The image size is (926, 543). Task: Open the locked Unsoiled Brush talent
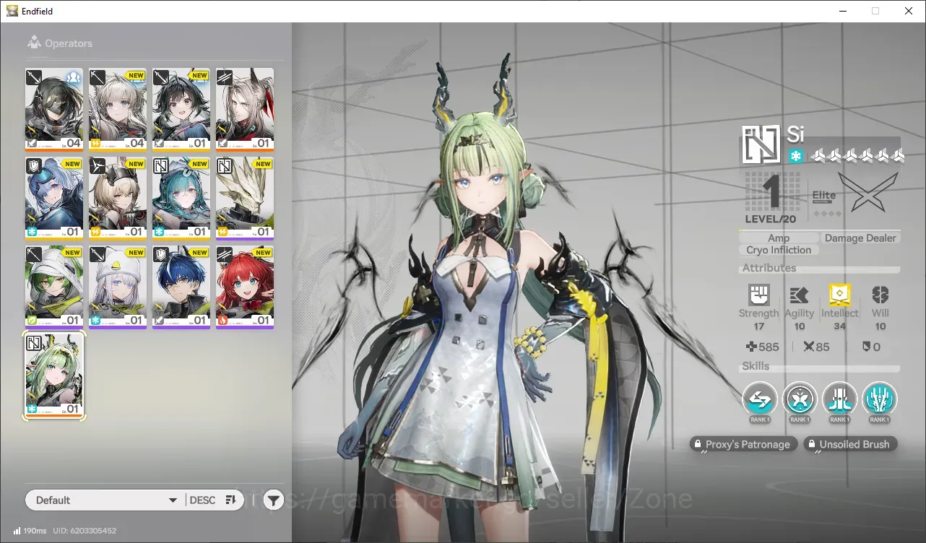850,444
